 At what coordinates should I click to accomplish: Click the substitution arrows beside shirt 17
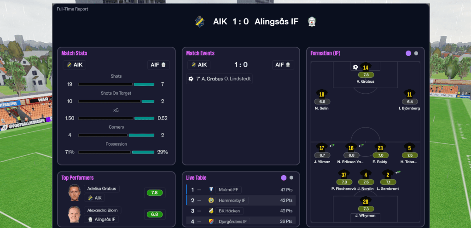point(332,145)
